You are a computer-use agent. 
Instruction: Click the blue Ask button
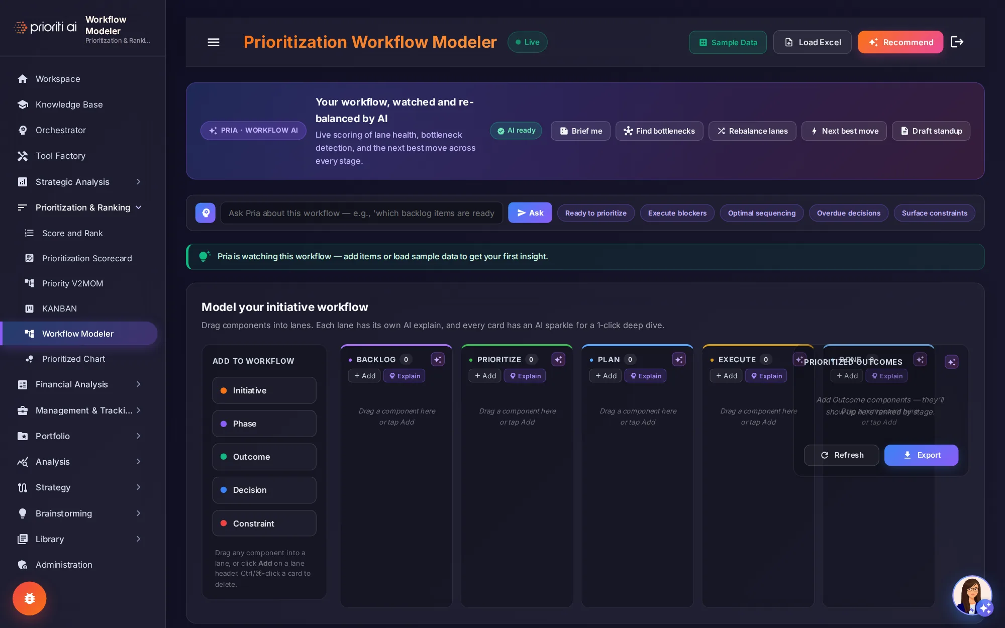pyautogui.click(x=530, y=213)
